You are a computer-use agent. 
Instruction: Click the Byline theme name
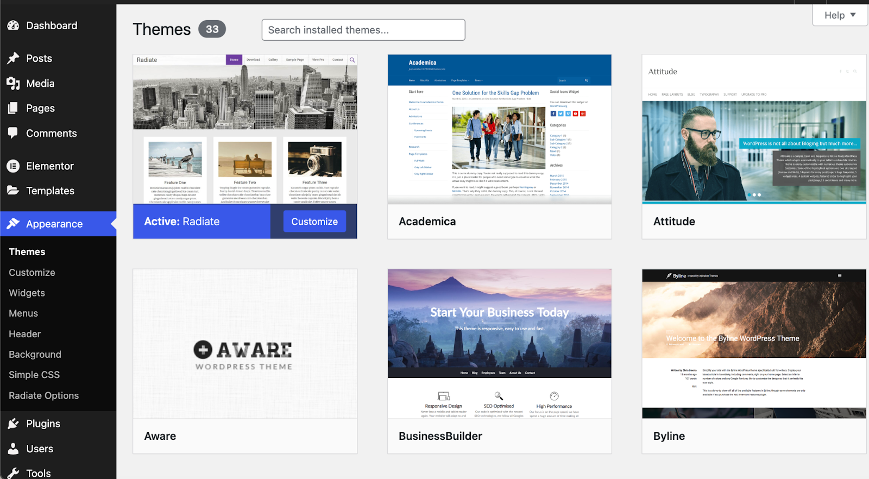coord(669,437)
